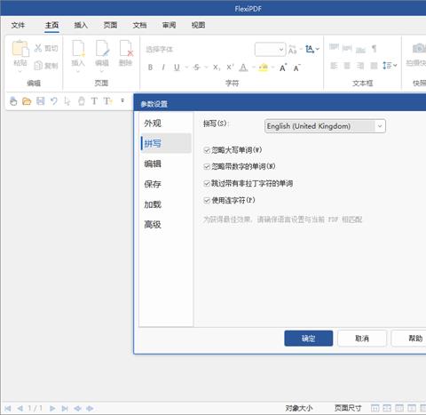The image size is (426, 415).
Task: Apply Subscript formatting
Action: tap(217, 68)
